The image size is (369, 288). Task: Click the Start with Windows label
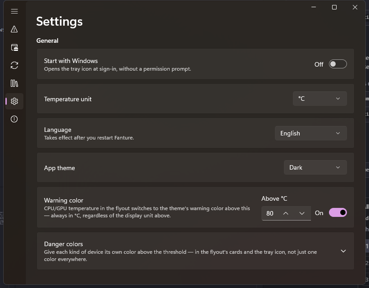[x=71, y=61]
